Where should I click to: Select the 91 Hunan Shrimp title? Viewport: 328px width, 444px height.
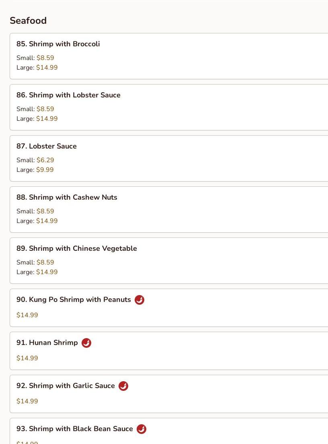[x=47, y=343]
